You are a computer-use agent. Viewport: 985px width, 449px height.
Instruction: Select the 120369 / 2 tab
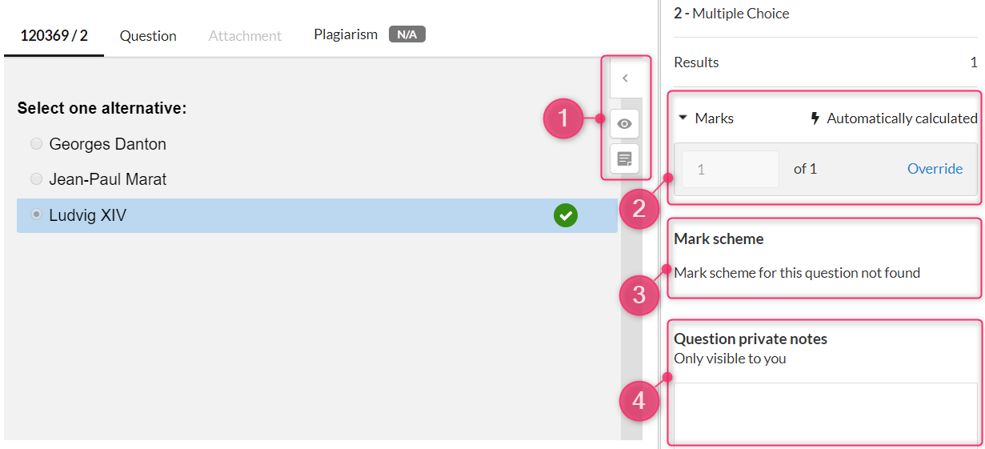pos(54,36)
